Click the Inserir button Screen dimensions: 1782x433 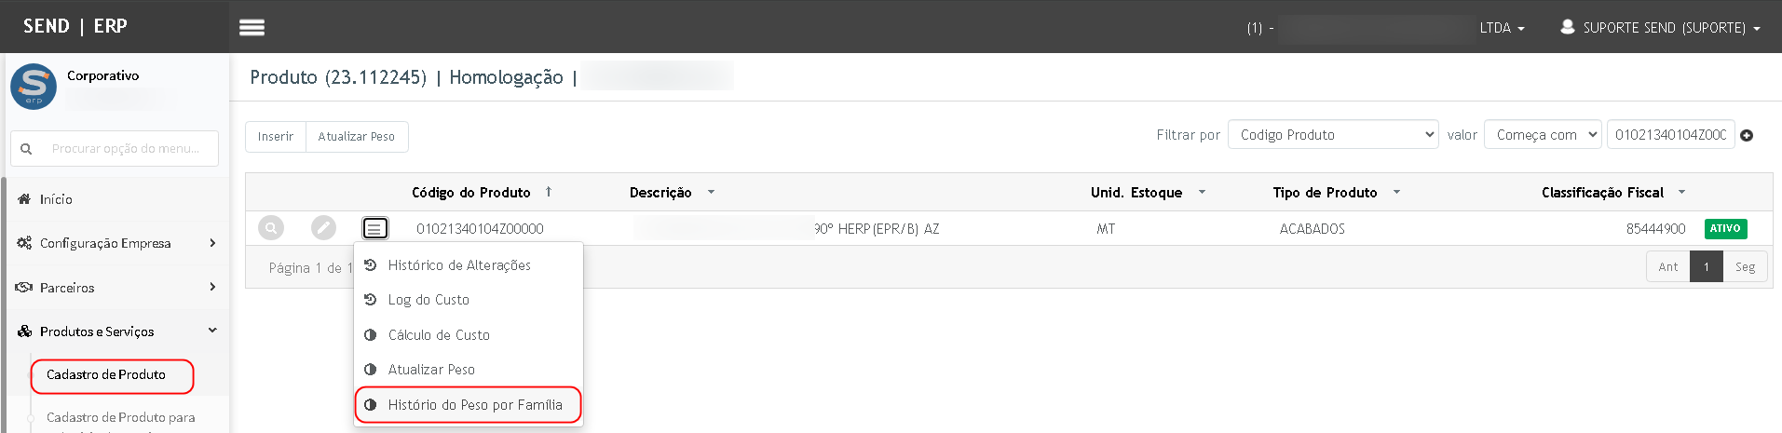(x=276, y=136)
